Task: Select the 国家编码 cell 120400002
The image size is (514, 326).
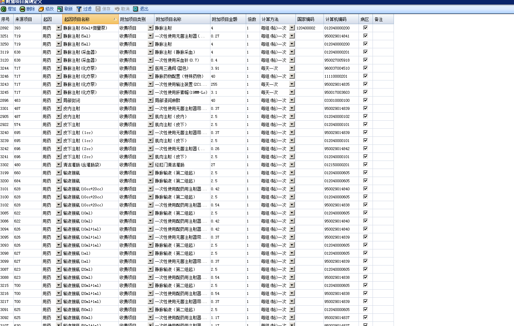Action: [x=310, y=28]
